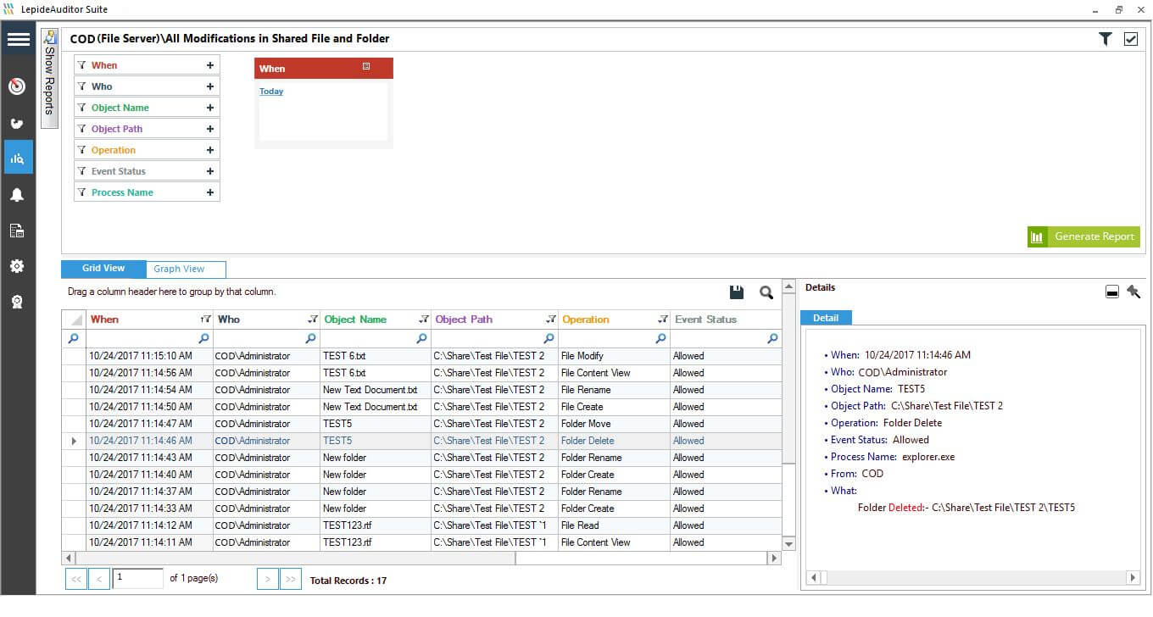Click the leftmost filter row magnifier icon

tap(73, 339)
